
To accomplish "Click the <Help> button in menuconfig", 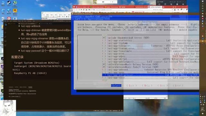I will tap(147, 86).
